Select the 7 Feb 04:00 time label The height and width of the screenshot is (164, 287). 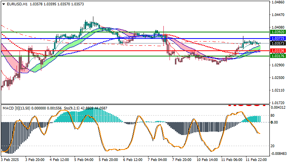click(157, 160)
